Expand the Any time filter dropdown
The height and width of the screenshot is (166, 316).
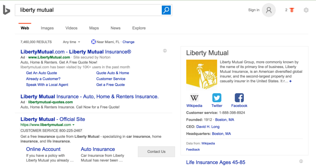click(x=72, y=42)
